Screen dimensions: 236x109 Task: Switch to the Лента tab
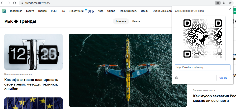click(x=136, y=21)
